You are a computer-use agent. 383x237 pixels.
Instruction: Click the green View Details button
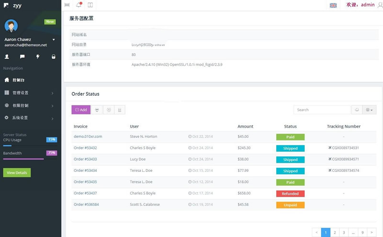pyautogui.click(x=17, y=172)
